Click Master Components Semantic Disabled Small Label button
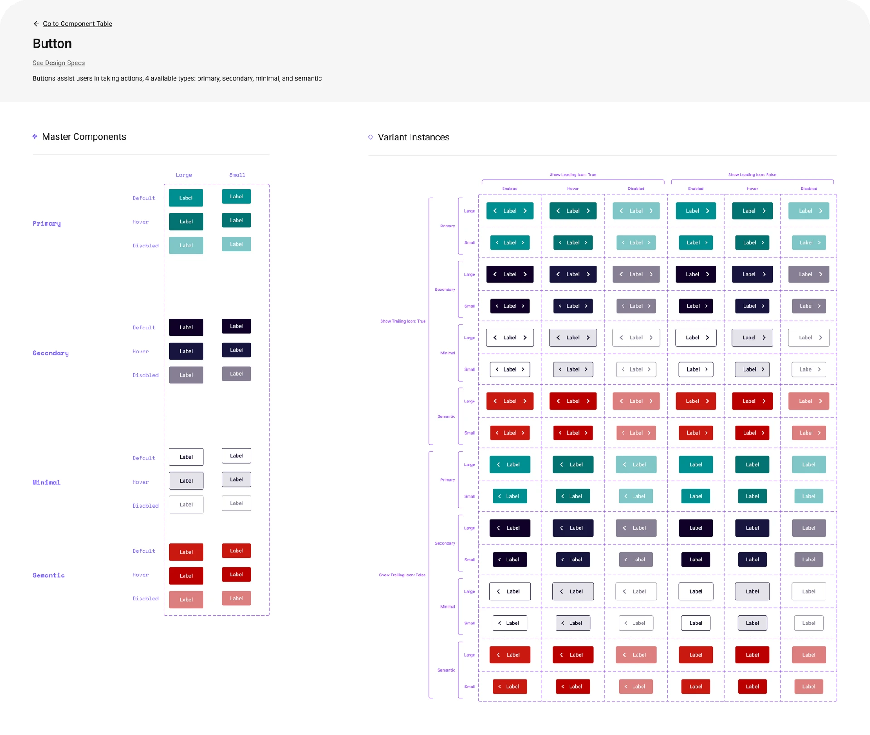 237,599
